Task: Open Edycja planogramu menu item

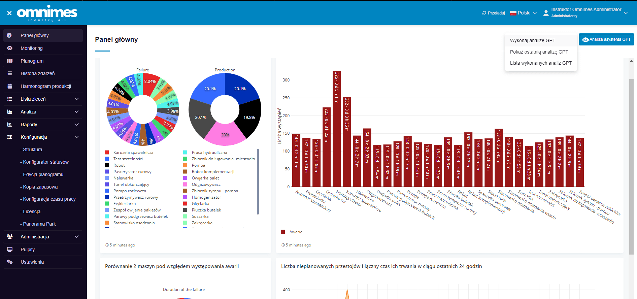Action: point(43,174)
